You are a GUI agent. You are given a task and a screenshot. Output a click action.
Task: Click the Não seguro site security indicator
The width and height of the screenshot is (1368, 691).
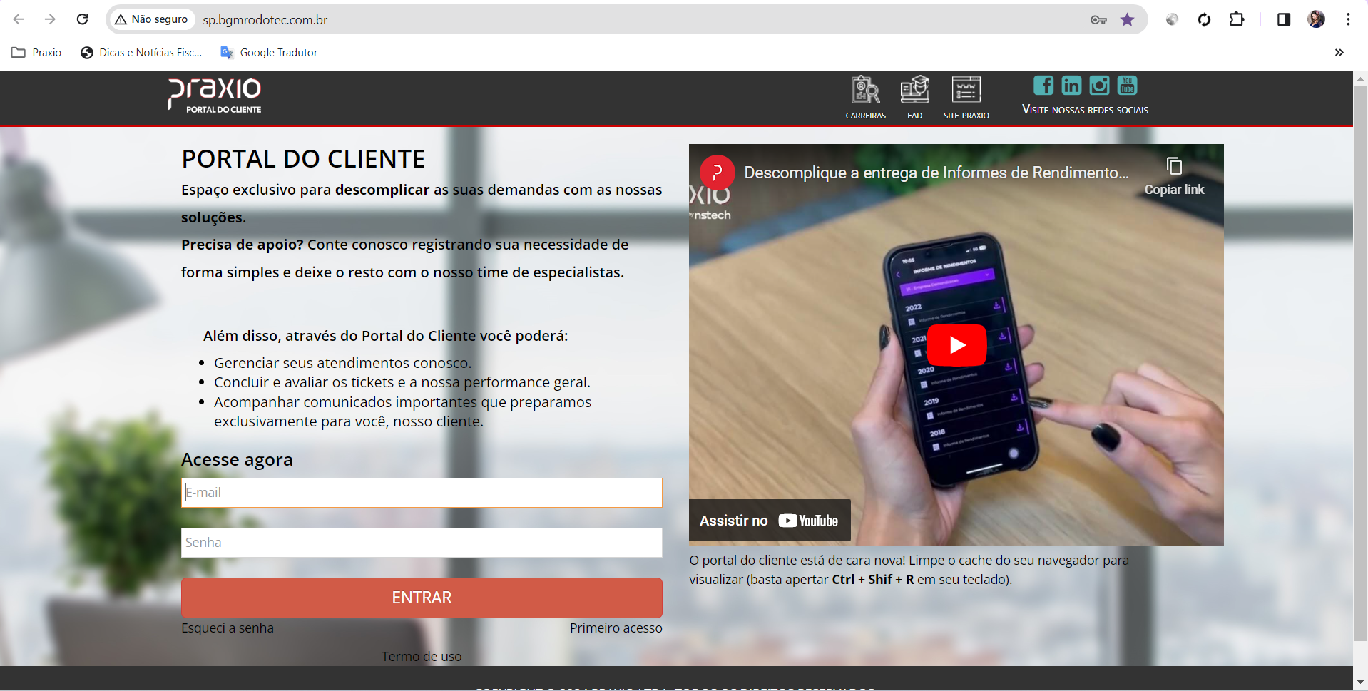152,19
